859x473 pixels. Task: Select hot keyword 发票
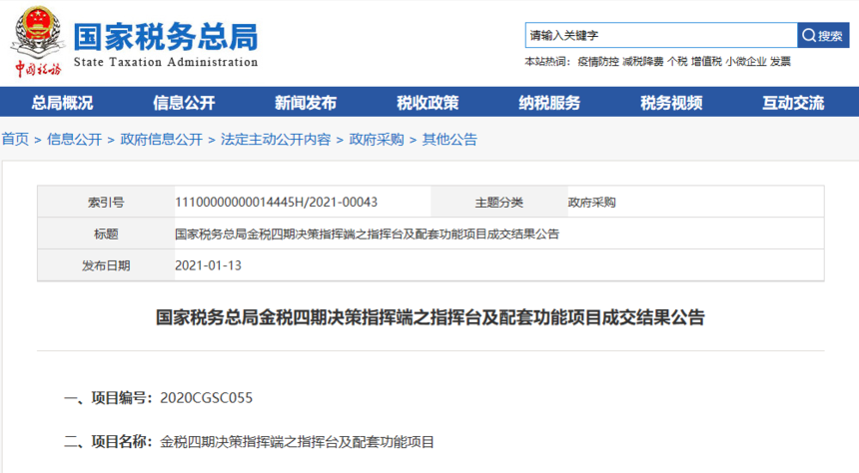tap(780, 61)
